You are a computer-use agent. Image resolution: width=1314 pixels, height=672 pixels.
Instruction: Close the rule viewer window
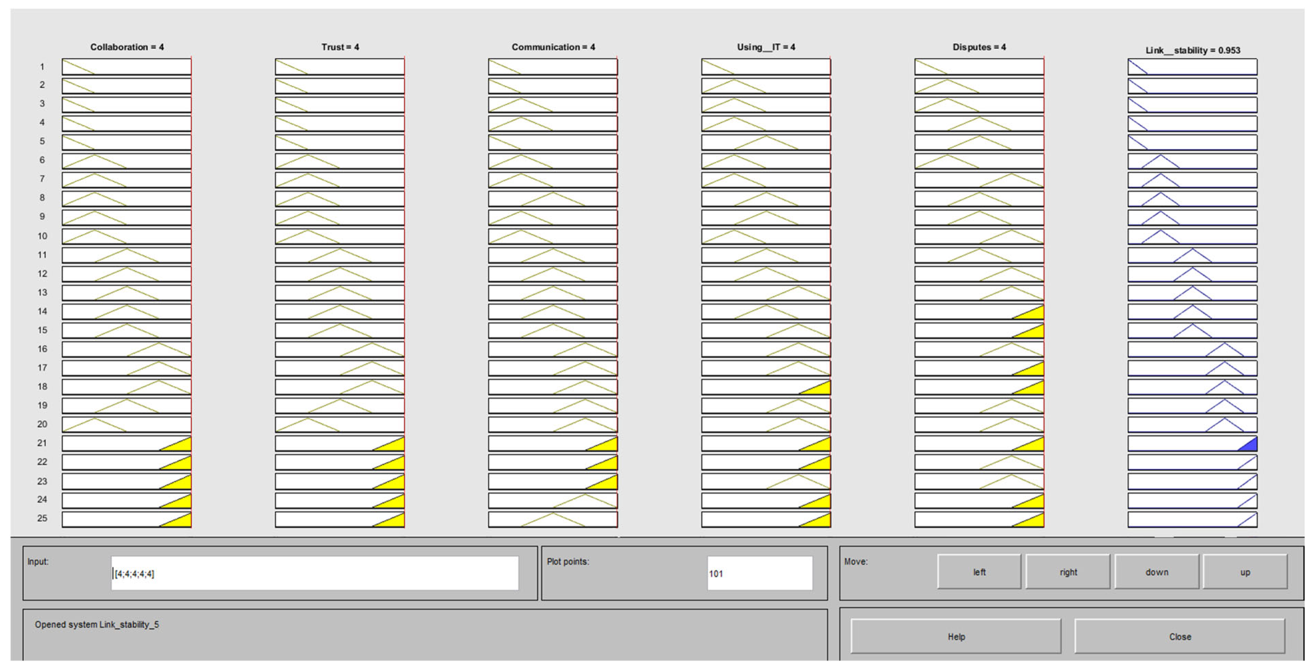[1179, 636]
